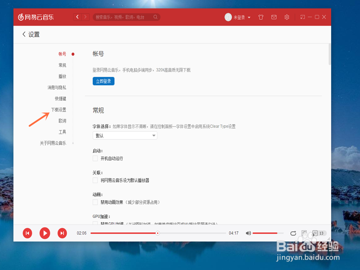Skip to the next track
360x270 pixels.
point(62,233)
